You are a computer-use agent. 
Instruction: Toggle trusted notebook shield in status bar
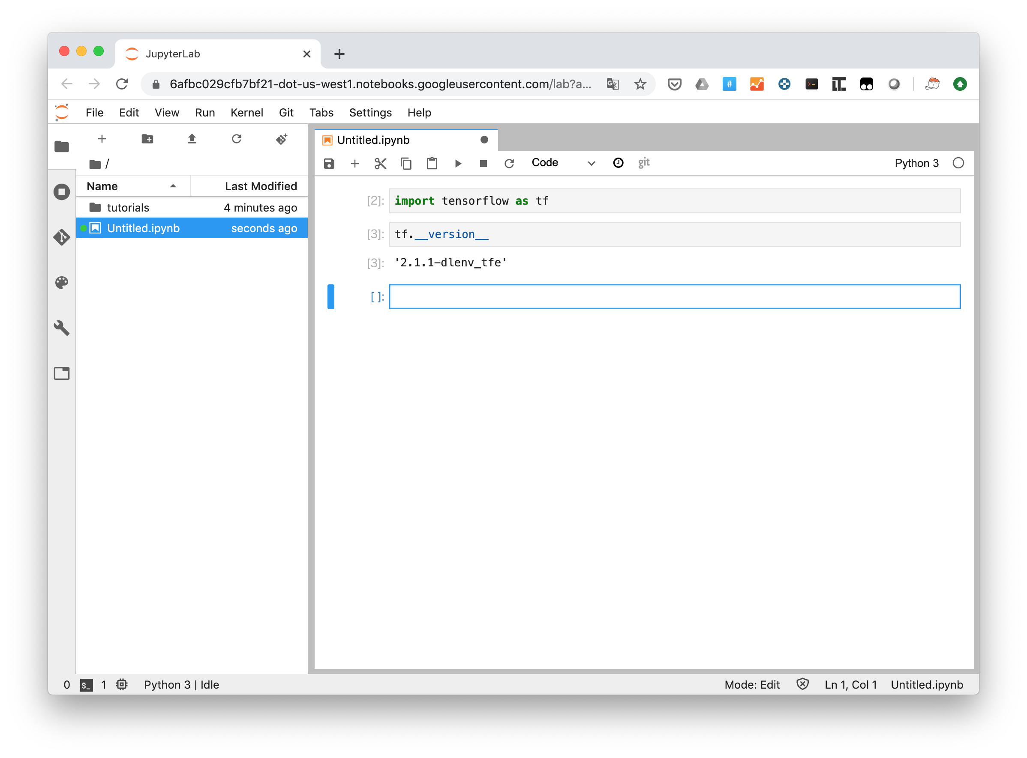pos(802,684)
